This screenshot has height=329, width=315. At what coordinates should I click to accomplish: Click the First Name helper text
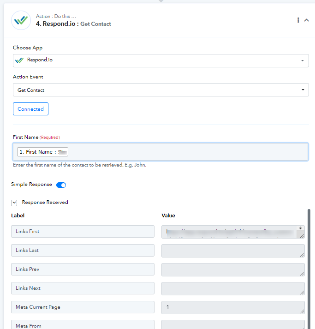(x=79, y=165)
